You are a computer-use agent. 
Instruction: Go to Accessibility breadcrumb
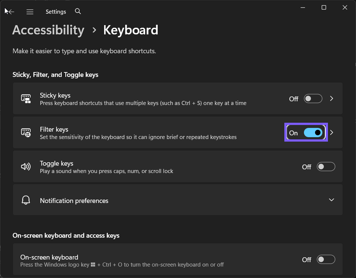pyautogui.click(x=48, y=30)
